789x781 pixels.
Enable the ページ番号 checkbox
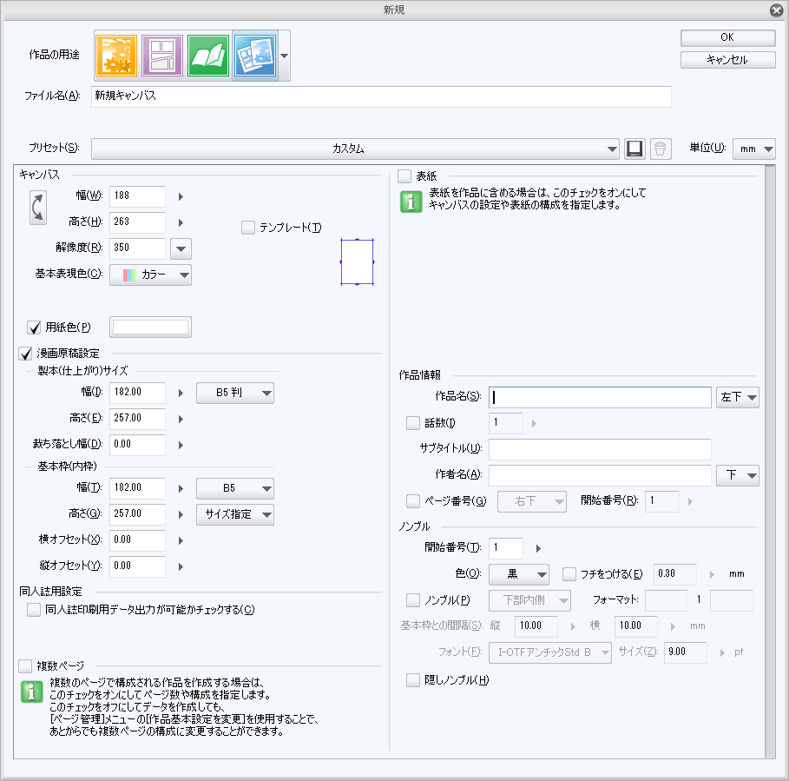coord(413,501)
